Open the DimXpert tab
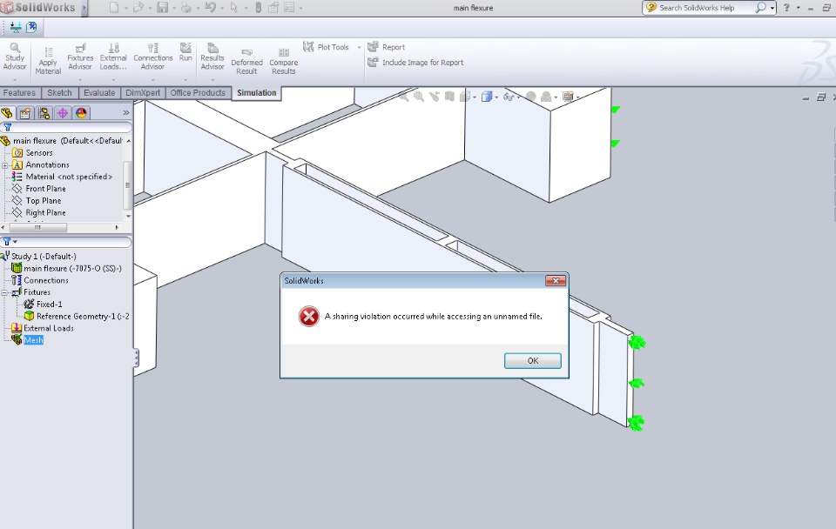Image resolution: width=836 pixels, height=529 pixels. point(143,93)
